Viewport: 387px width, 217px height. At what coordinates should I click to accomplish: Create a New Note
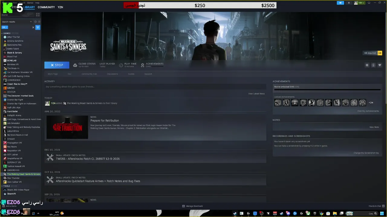(374, 127)
